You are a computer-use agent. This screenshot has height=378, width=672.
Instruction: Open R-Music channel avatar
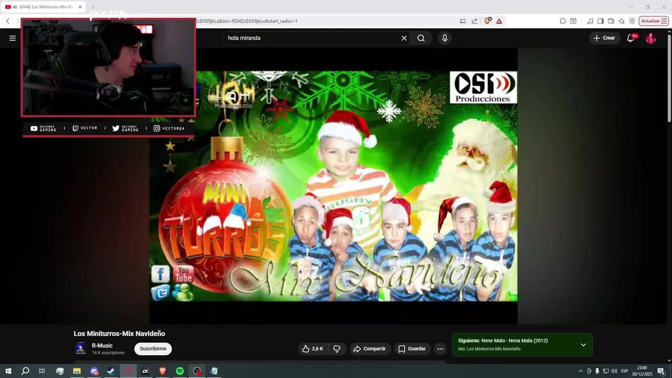coord(80,348)
